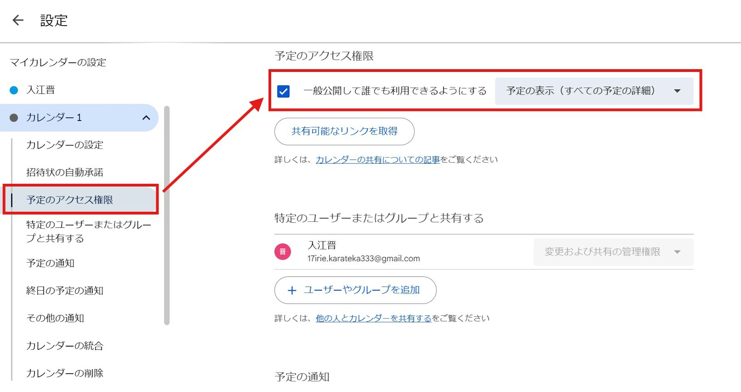Viewport: 741px width, 392px height.
Task: Click the gray dot beside カレンダー1
Action: [x=14, y=118]
